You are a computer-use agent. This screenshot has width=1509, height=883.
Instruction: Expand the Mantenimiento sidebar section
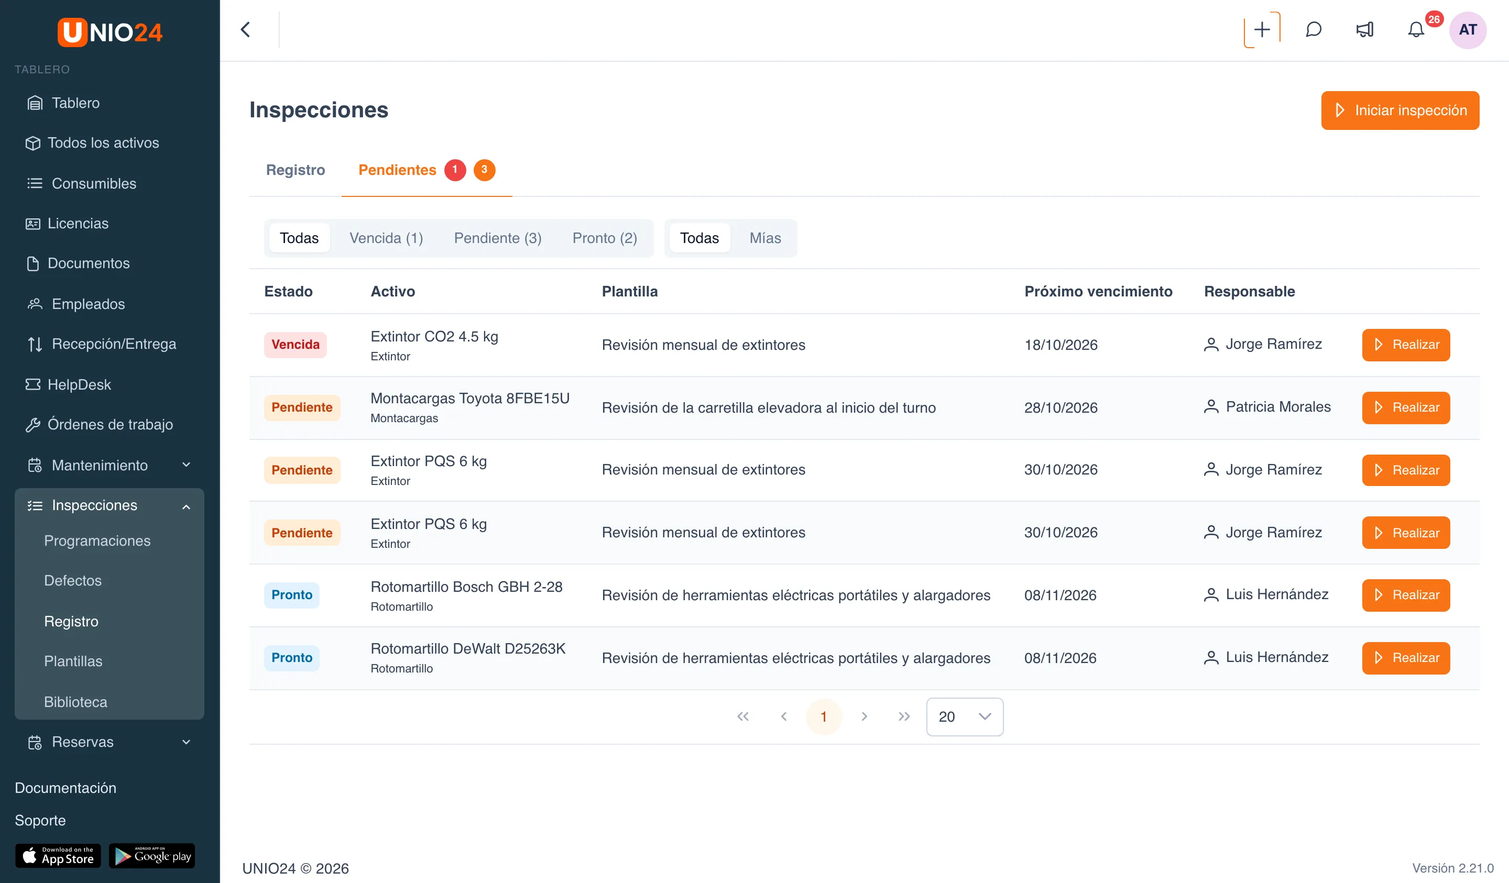110,465
